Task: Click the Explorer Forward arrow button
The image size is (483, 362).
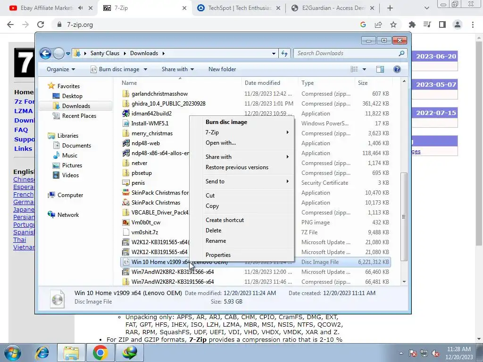Action: click(58, 53)
